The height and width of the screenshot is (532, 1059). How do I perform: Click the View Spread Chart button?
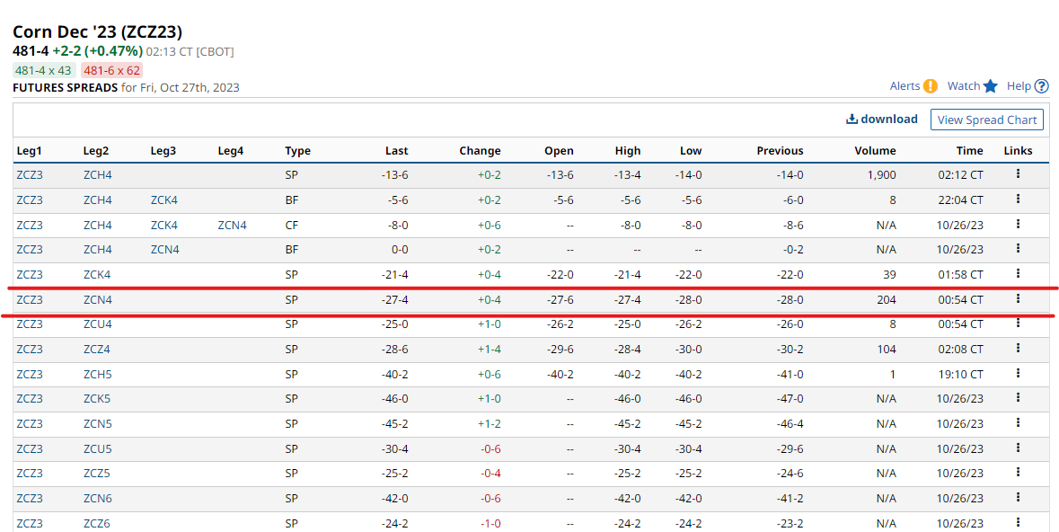(986, 120)
